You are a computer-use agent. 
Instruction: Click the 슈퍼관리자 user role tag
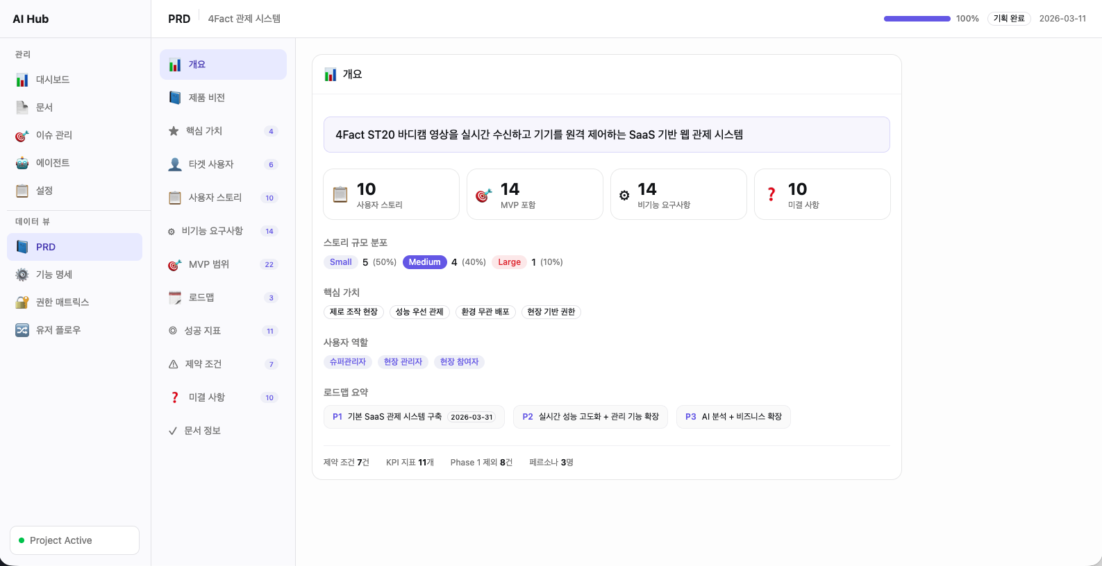pos(347,362)
